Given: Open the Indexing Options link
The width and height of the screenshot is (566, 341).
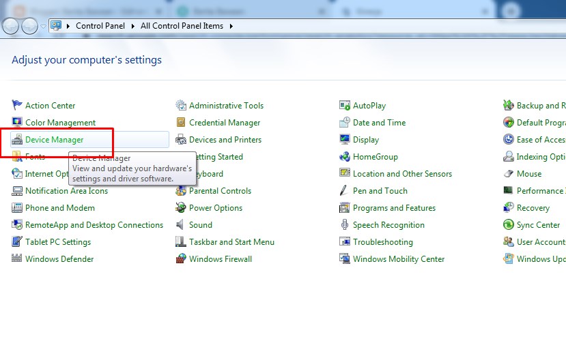Looking at the screenshot, I should (x=541, y=157).
